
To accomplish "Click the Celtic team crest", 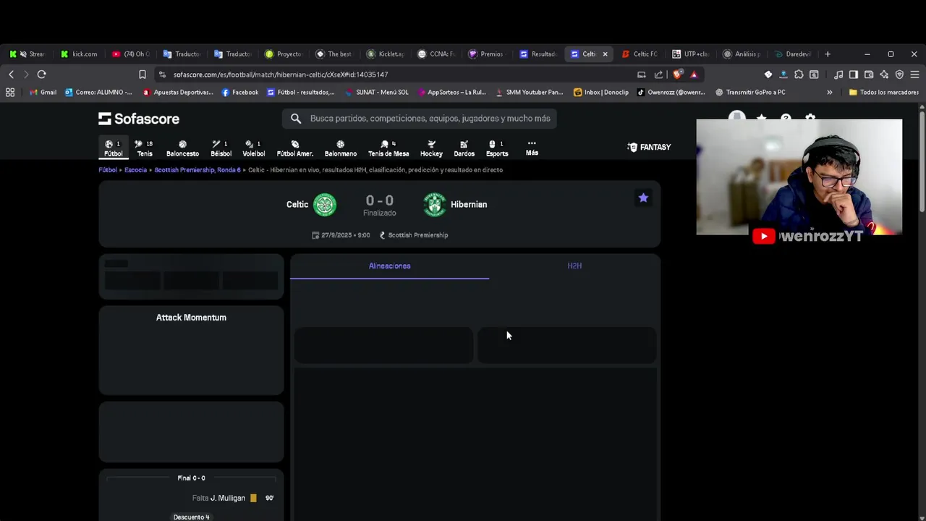I will click(325, 205).
